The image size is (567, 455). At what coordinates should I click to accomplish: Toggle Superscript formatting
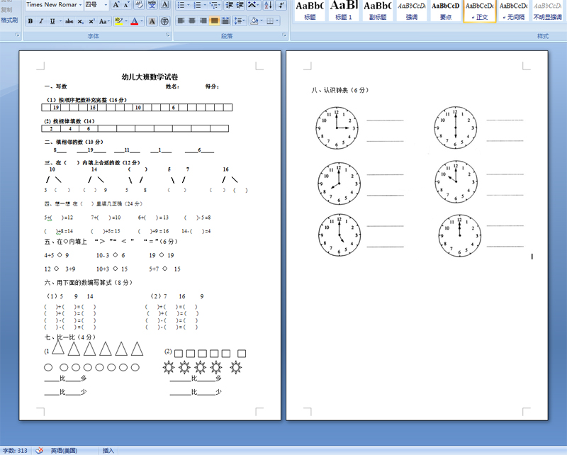91,21
